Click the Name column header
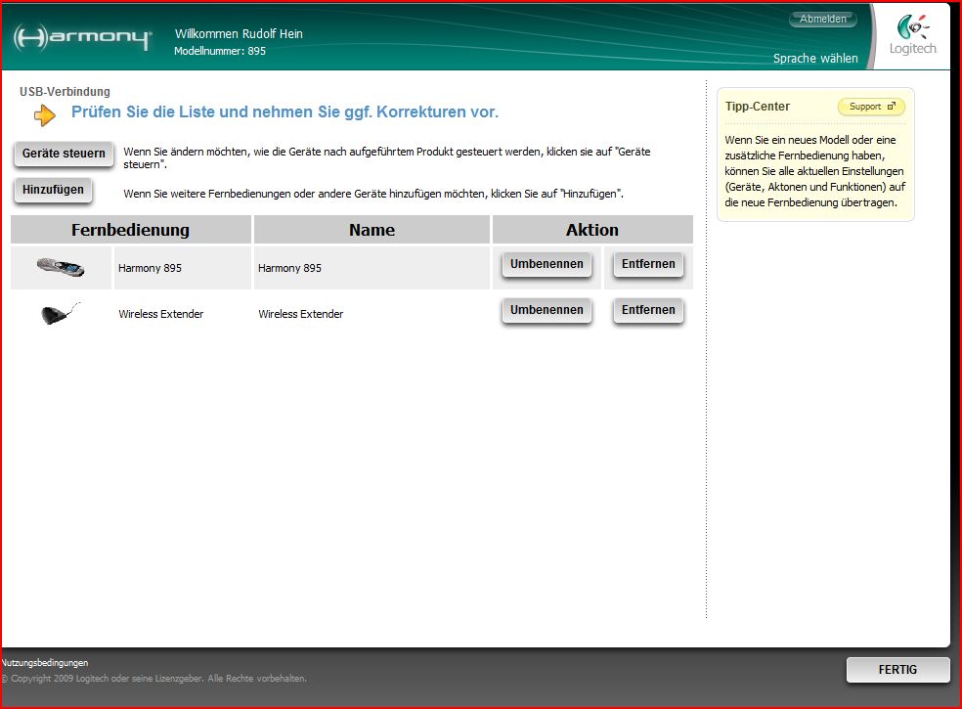This screenshot has width=962, height=709. click(x=372, y=230)
